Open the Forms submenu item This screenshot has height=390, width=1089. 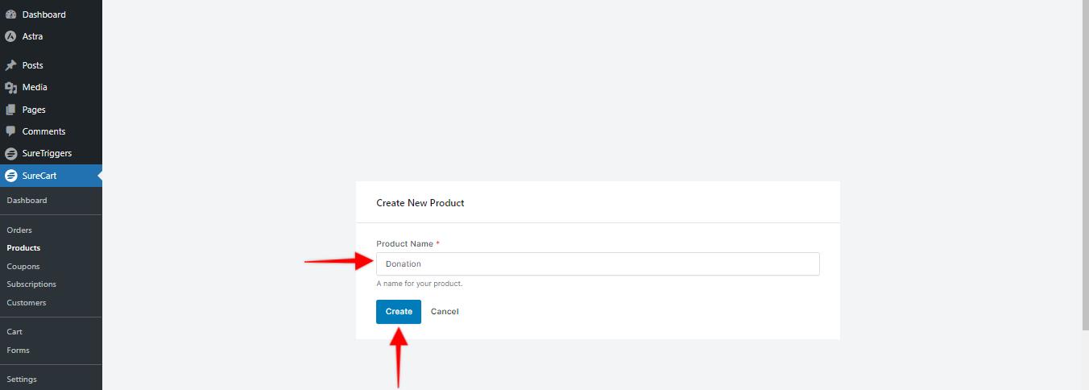pos(18,350)
